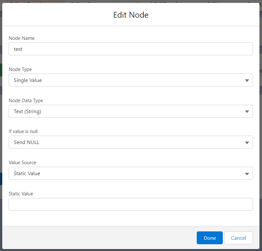Image resolution: width=262 pixels, height=251 pixels.
Task: Click the Node Type dropdown arrow
Action: pos(247,80)
